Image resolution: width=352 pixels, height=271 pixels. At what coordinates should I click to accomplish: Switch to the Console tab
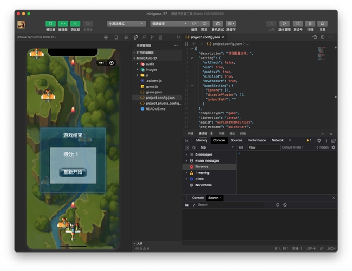pos(219,140)
